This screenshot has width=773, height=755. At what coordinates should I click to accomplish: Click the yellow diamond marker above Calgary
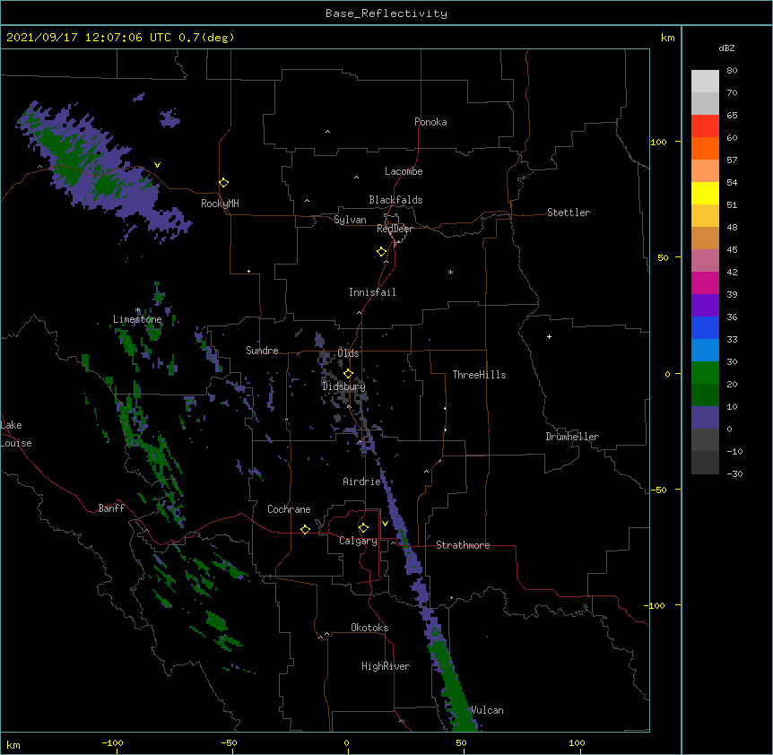[x=363, y=528]
